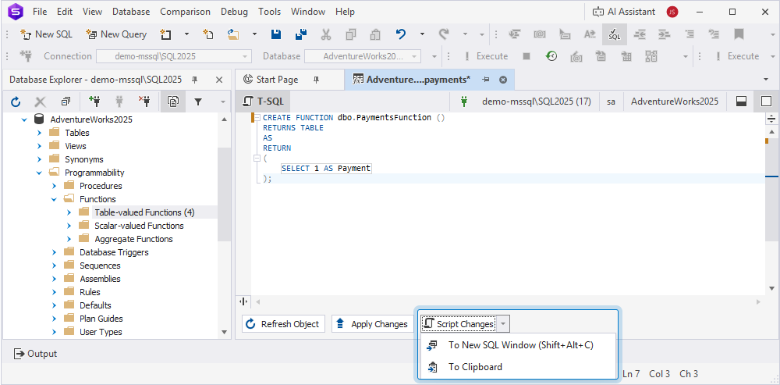Toggle split horizontal view layout button
Image resolution: width=780 pixels, height=385 pixels.
pos(741,102)
